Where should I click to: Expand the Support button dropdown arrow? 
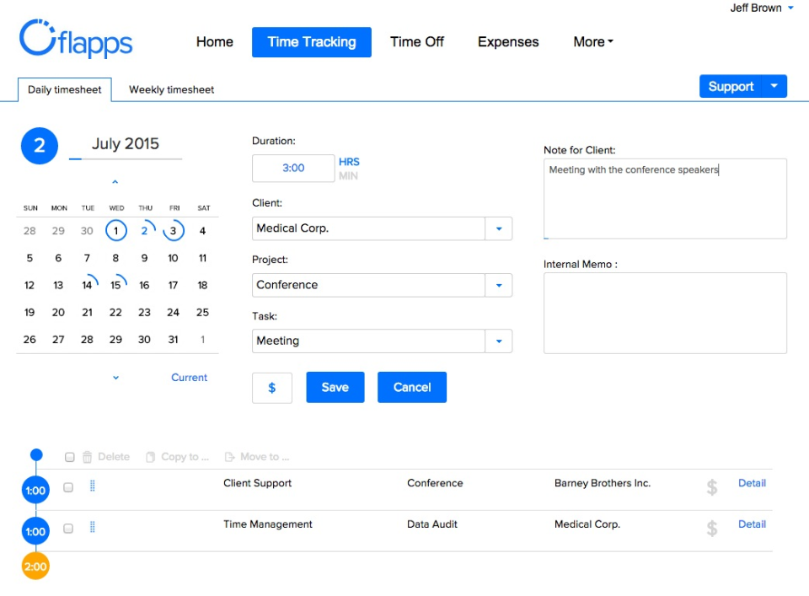click(774, 86)
